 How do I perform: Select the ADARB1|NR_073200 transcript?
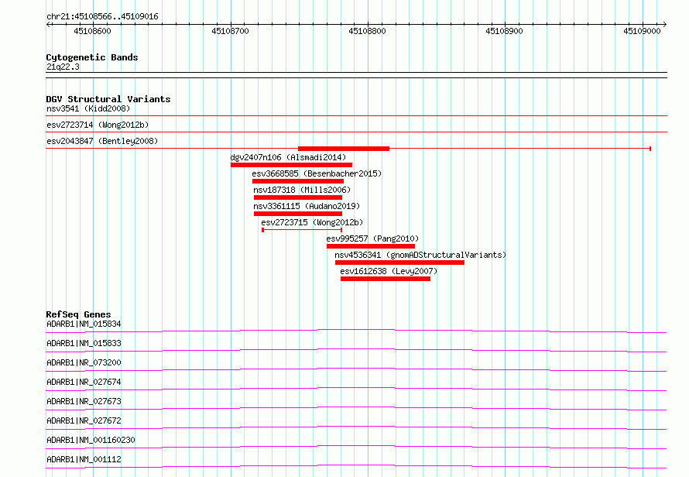(84, 362)
